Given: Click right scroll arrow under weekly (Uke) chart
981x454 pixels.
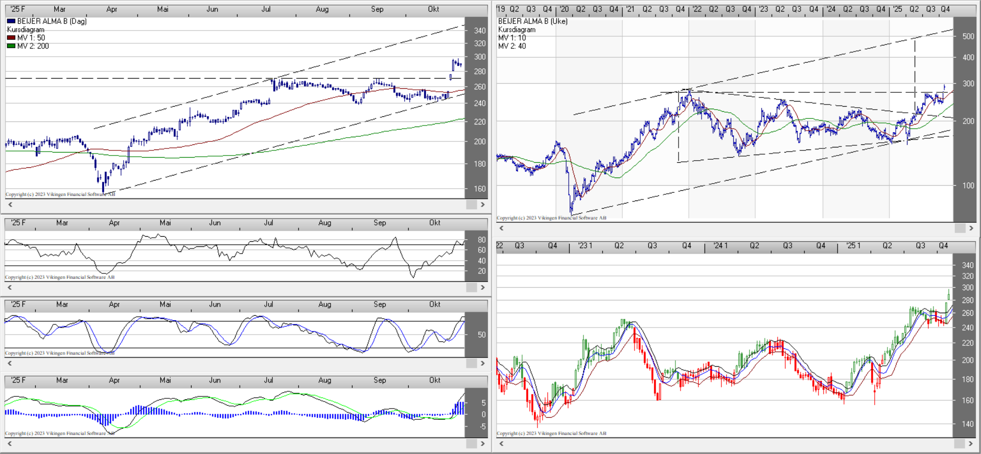Looking at the screenshot, I should 971,228.
